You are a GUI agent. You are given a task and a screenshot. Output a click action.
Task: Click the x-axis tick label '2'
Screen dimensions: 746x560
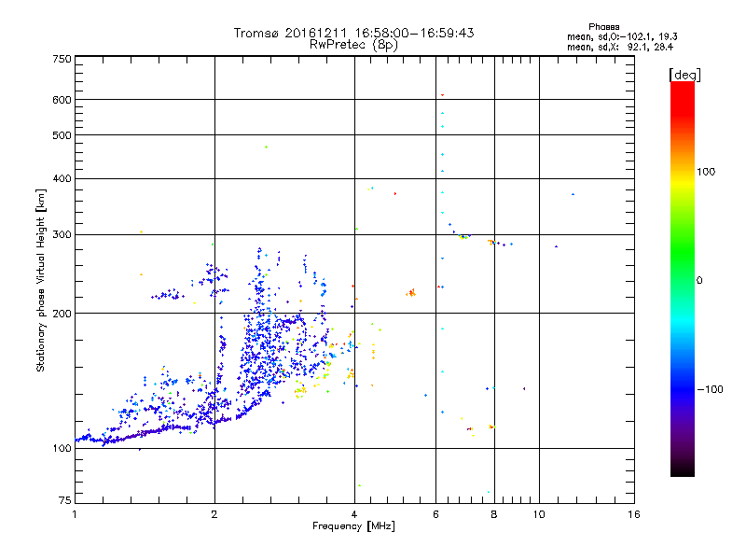[214, 514]
